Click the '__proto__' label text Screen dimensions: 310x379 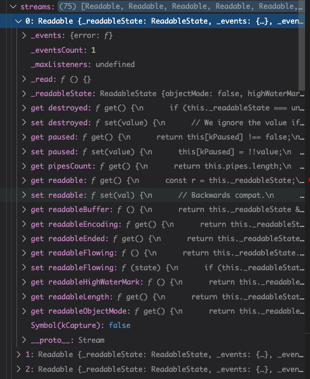click(50, 341)
